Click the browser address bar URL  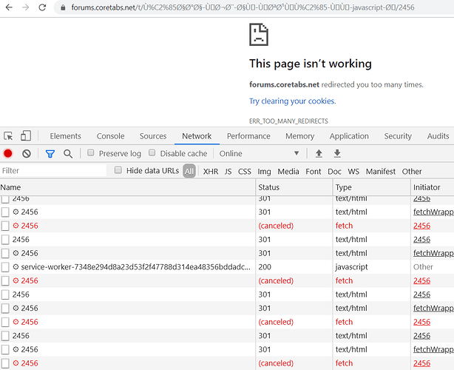point(243,7)
